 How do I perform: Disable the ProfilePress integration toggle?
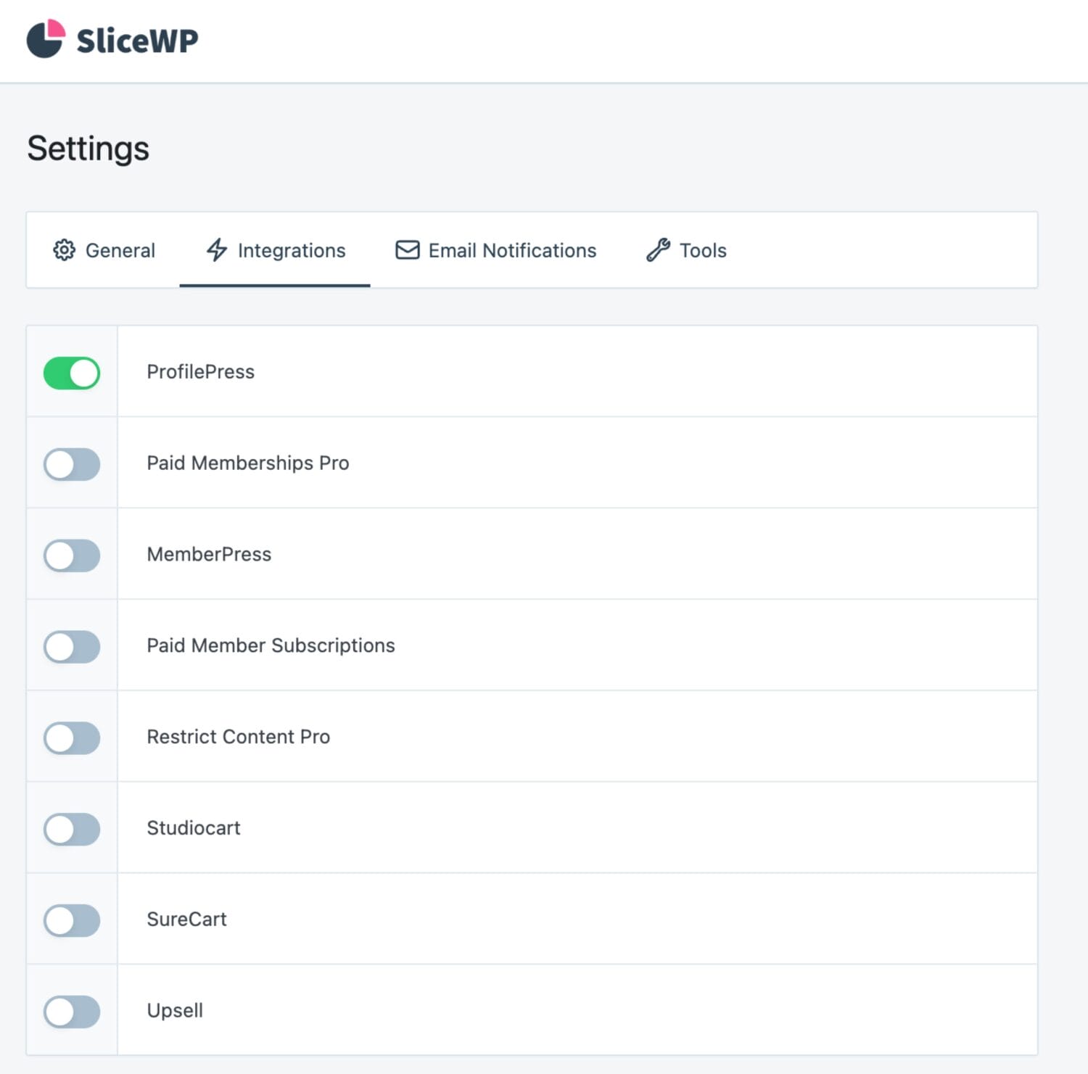tap(72, 373)
